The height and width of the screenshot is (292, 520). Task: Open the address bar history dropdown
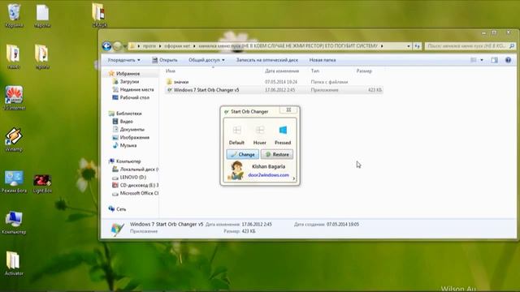point(408,46)
